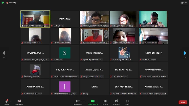
Task: Select AVIPSHA RAY 8H 4660 tile
Action: pyautogui.click(x=35, y=87)
